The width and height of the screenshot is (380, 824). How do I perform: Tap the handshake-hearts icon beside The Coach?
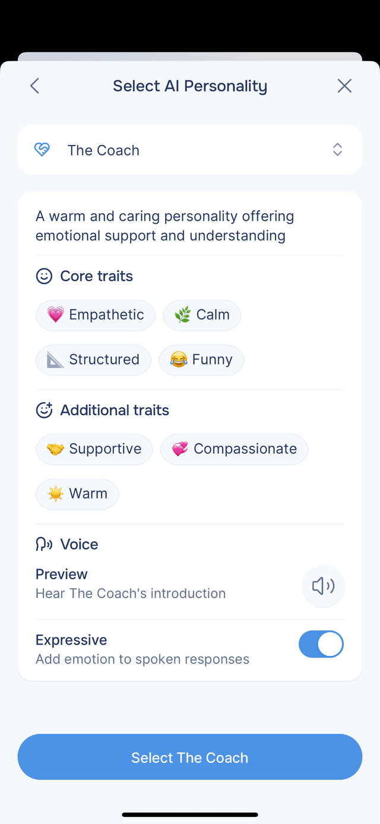42,149
